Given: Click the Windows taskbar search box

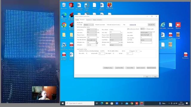Looking at the screenshot, I should (80, 103).
